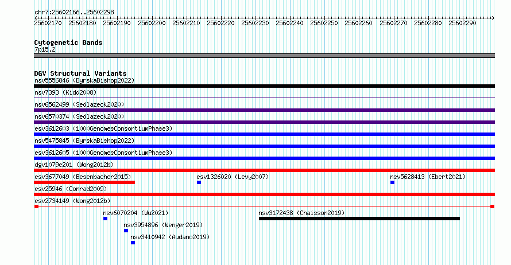Open esv3677049 (Besenbacher2015) variant label
Screen dimensions: 511x265
83,177
